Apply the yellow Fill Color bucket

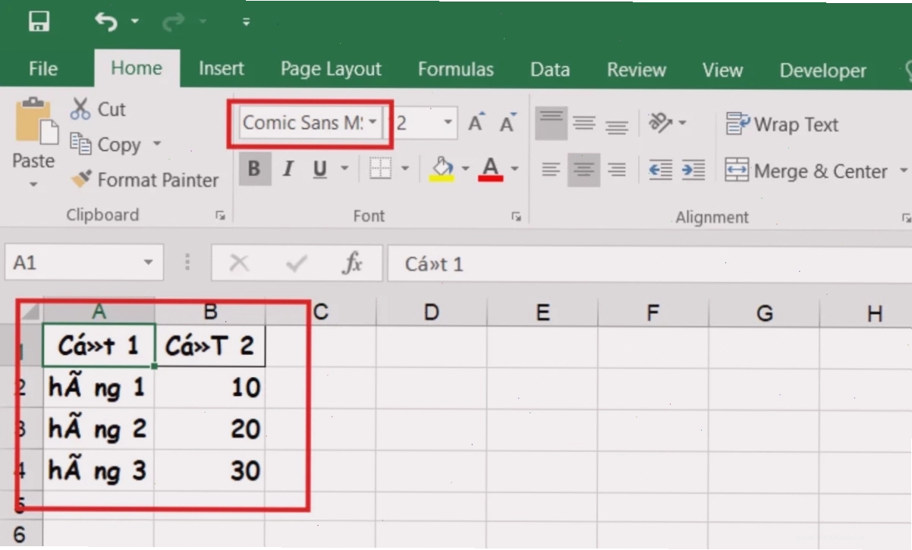click(x=442, y=168)
